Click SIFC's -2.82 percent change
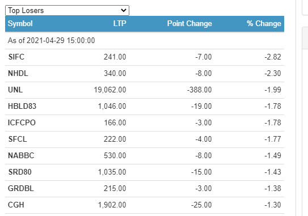 click(x=273, y=57)
